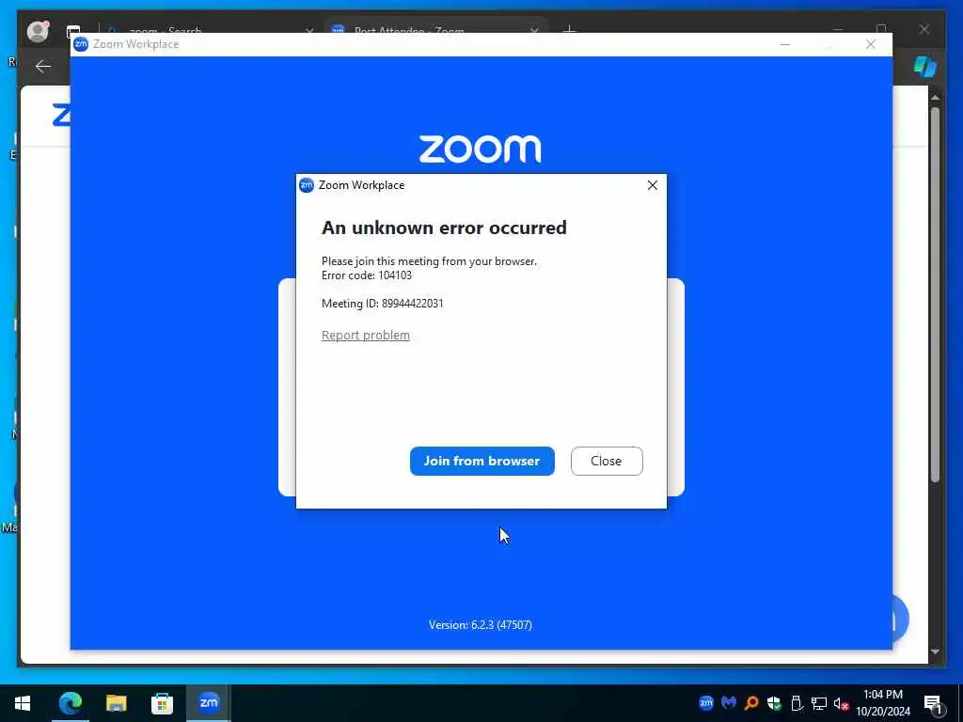The image size is (963, 722).
Task: Close the error dialog with X
Action: 653,185
